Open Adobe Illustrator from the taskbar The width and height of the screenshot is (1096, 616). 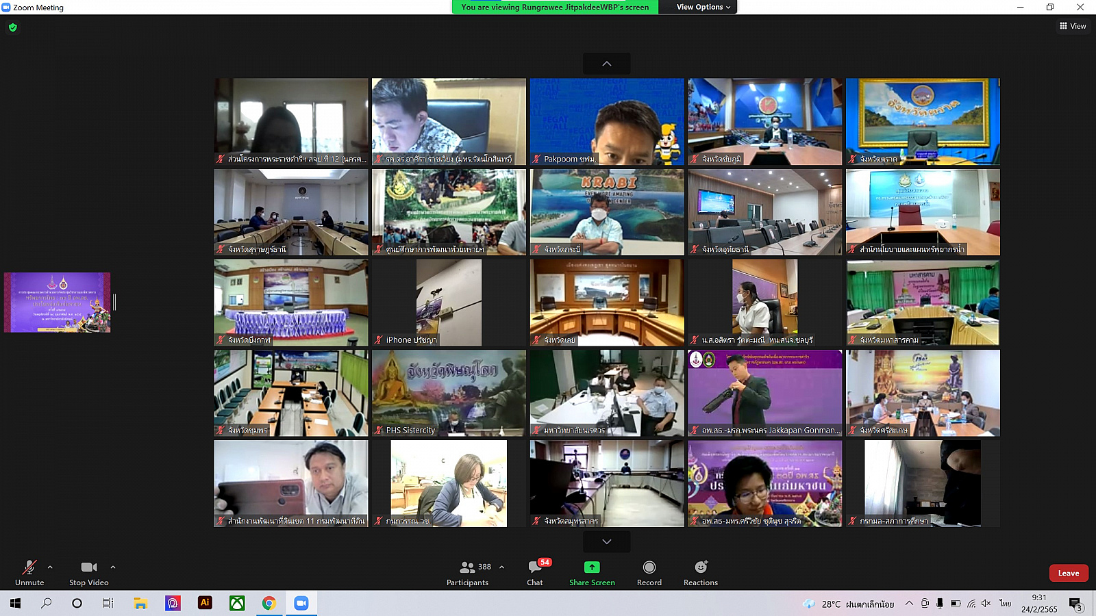click(x=205, y=603)
